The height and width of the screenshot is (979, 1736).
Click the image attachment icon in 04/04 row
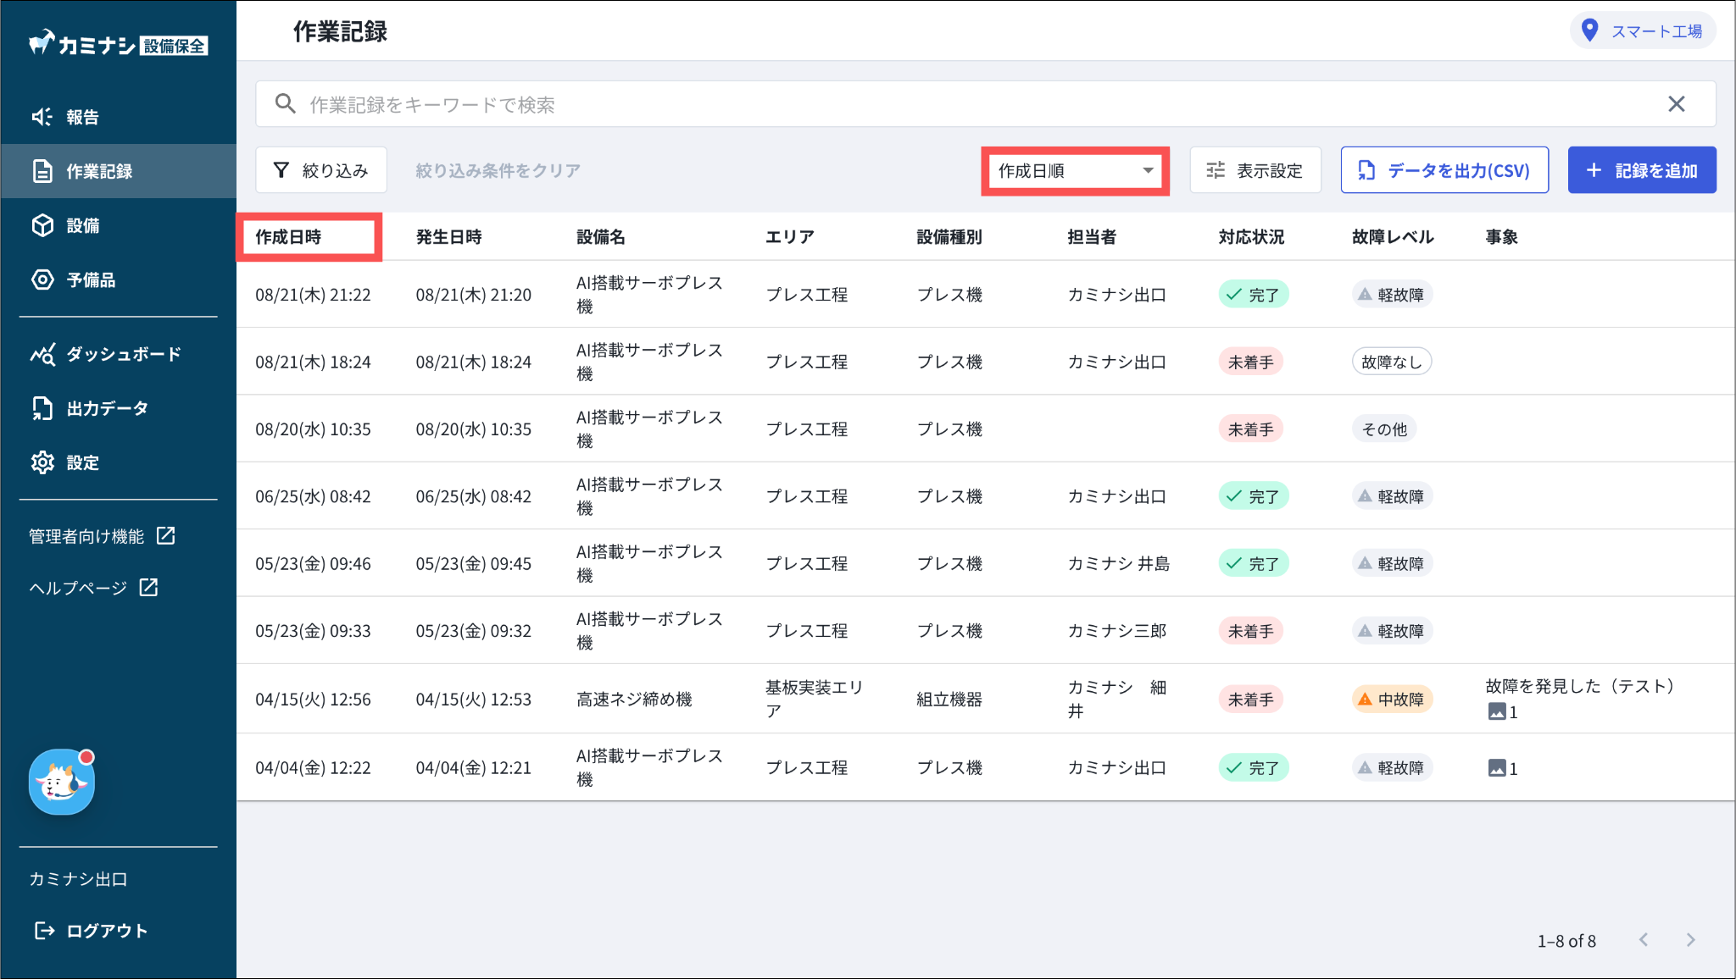click(1497, 768)
